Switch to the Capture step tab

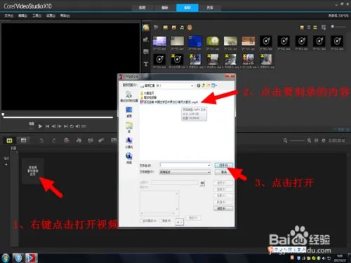(x=165, y=8)
